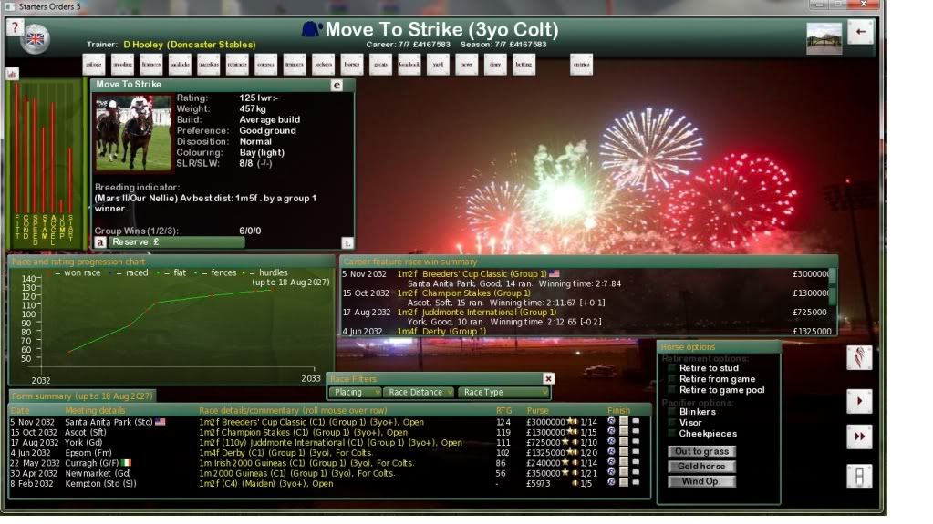This screenshot has width=933, height=524.
Task: Click into the Reserve price field
Action: 176,242
